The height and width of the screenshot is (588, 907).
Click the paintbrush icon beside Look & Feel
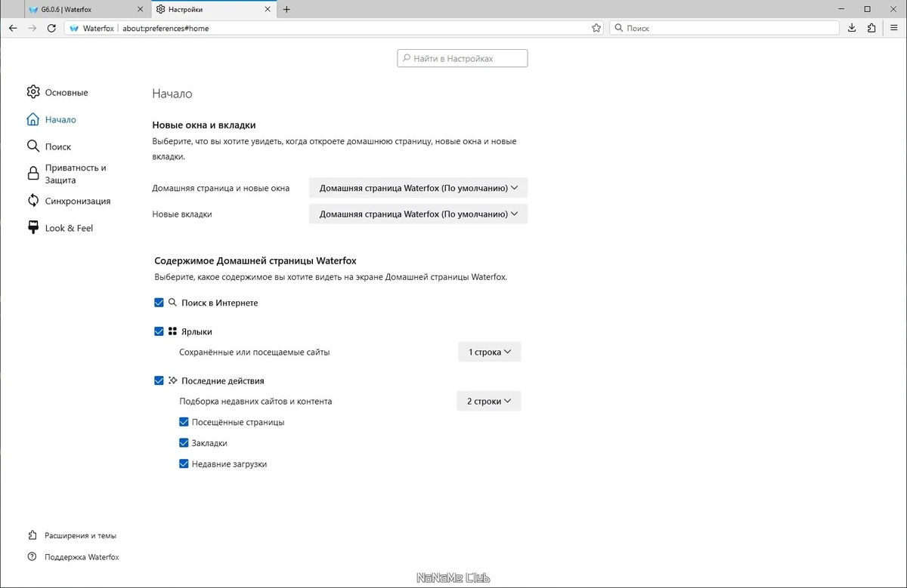tap(33, 228)
